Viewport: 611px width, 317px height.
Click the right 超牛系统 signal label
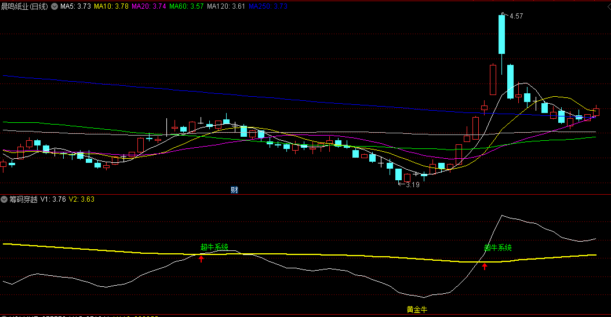pos(497,247)
